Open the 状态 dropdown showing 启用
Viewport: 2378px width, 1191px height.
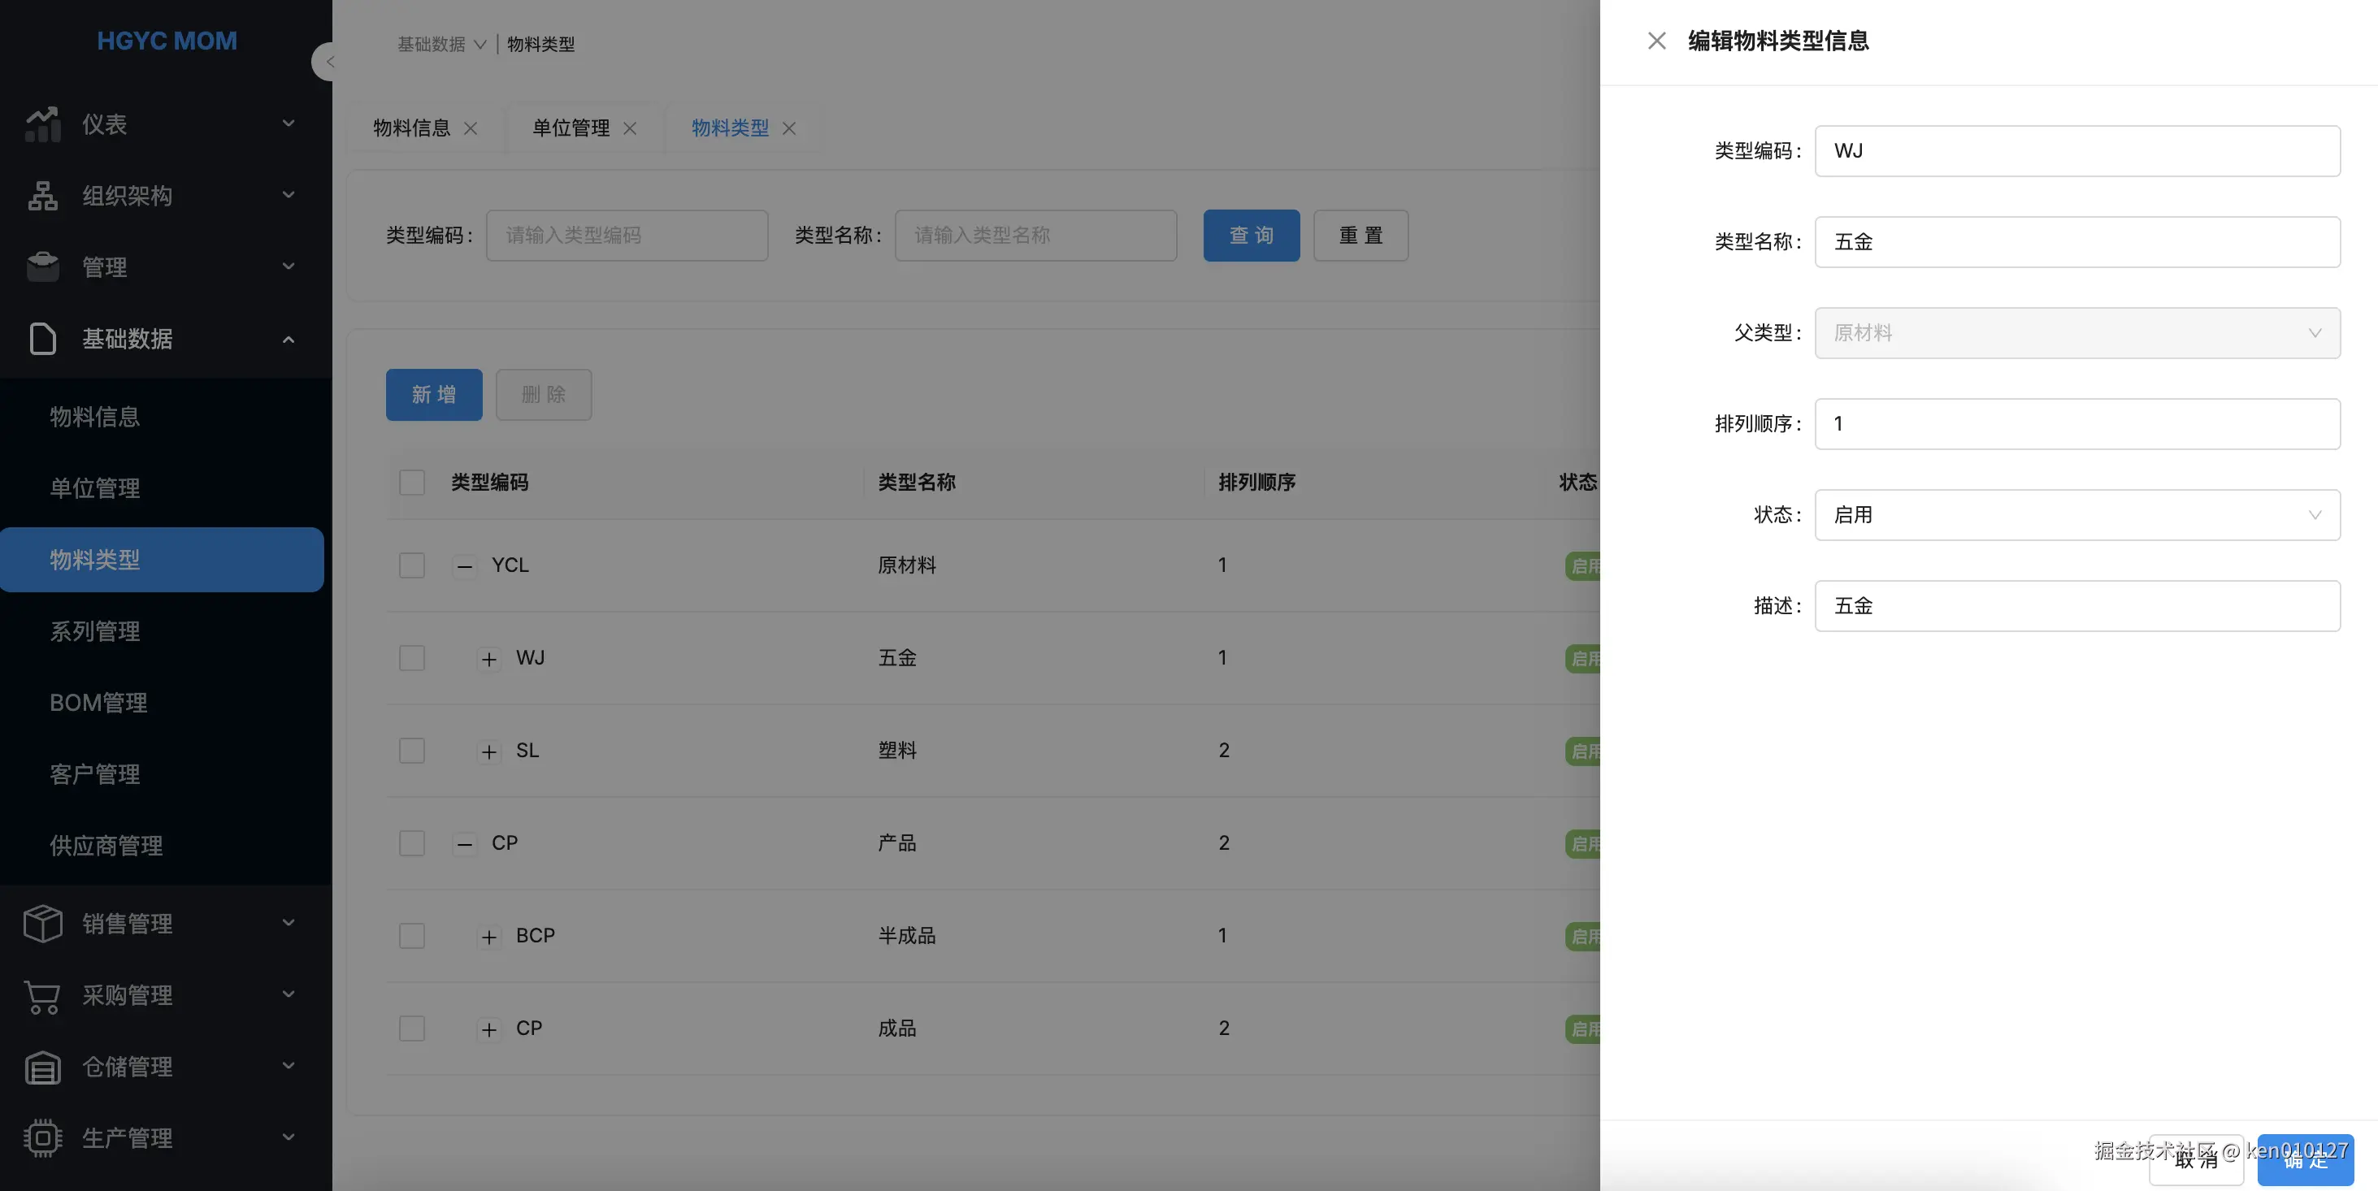tap(2076, 515)
